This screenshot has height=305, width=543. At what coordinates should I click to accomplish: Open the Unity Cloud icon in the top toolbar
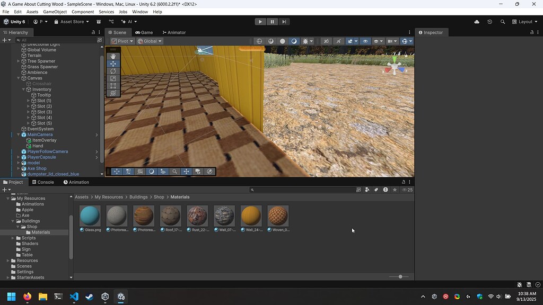tap(476, 22)
